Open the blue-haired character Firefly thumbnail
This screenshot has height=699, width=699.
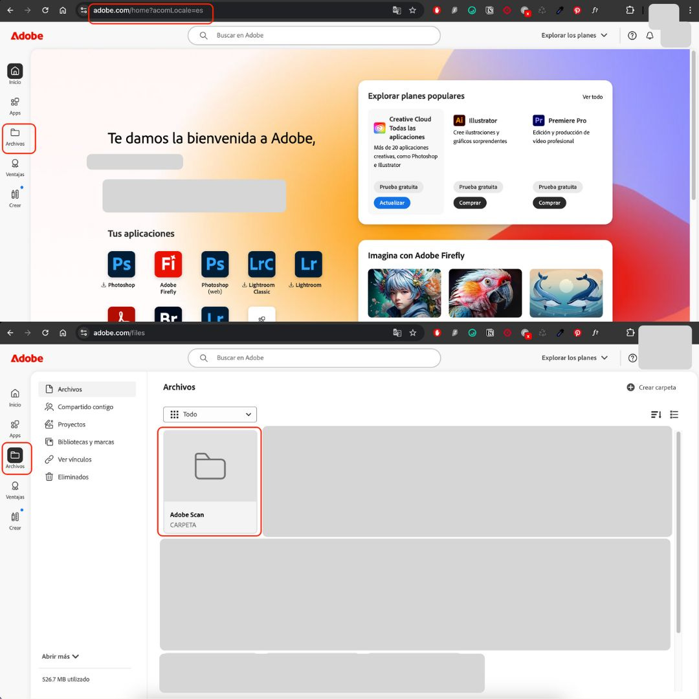(405, 293)
